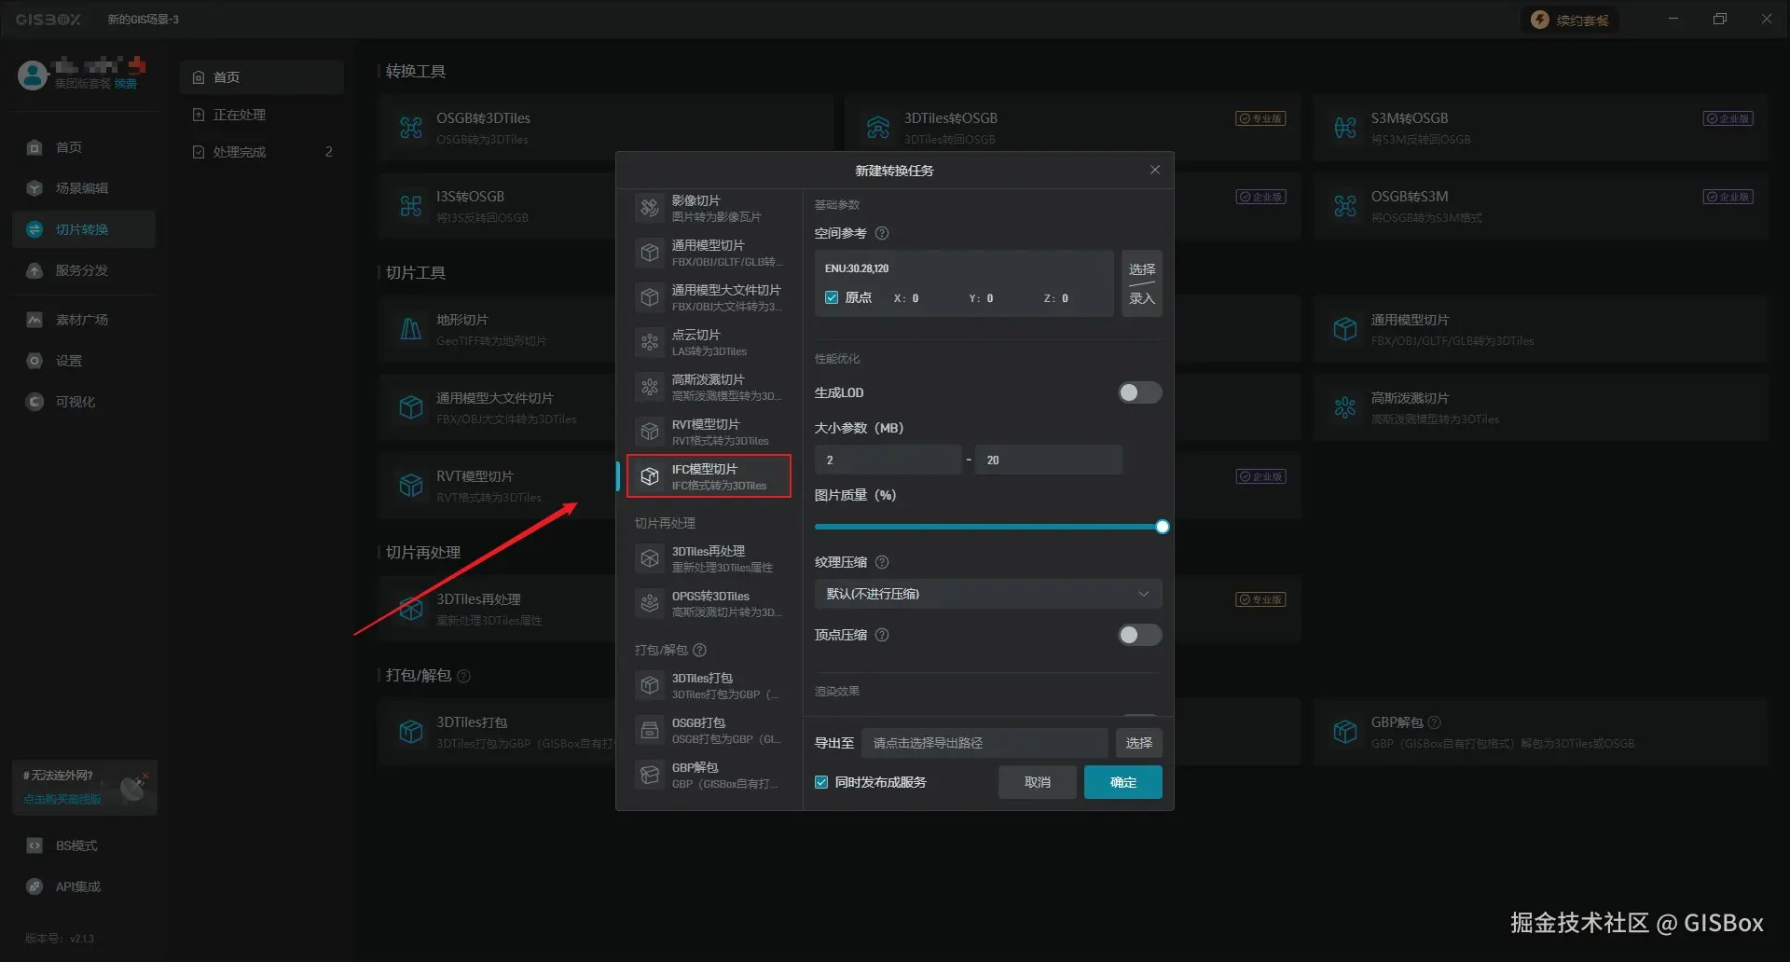1790x962 pixels.
Task: Click the 地形切片 card icon in the background
Action: 411,329
